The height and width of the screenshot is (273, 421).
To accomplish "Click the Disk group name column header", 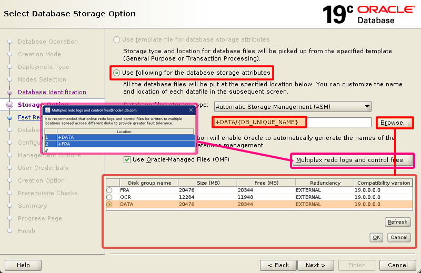I will [149, 183].
